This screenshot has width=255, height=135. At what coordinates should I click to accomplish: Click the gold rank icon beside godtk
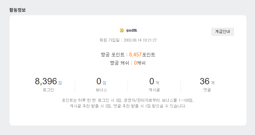[x=122, y=30]
